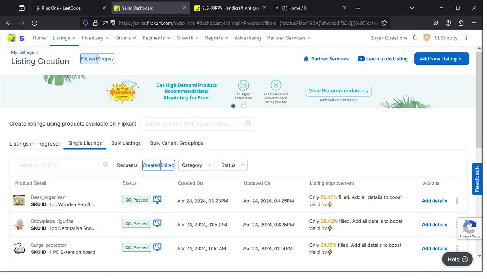Open SLShoppy seller badge icon
Viewport: 487px width, 279px height.
click(x=427, y=38)
